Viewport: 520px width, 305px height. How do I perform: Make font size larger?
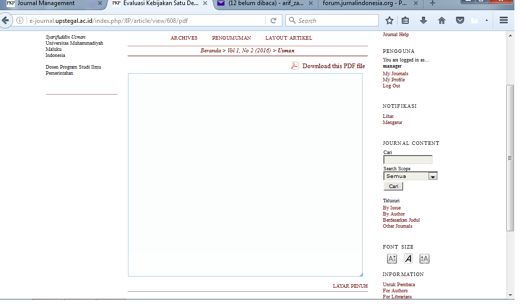pyautogui.click(x=425, y=259)
